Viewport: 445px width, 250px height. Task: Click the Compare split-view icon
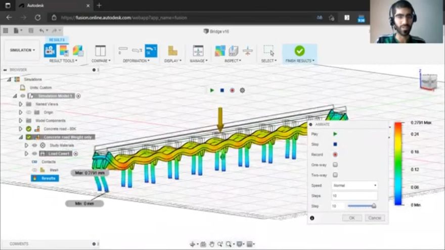click(101, 51)
